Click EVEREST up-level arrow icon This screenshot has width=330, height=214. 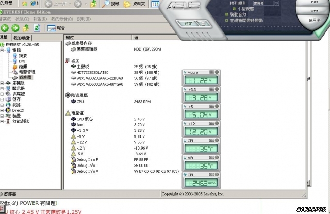tap(26, 28)
